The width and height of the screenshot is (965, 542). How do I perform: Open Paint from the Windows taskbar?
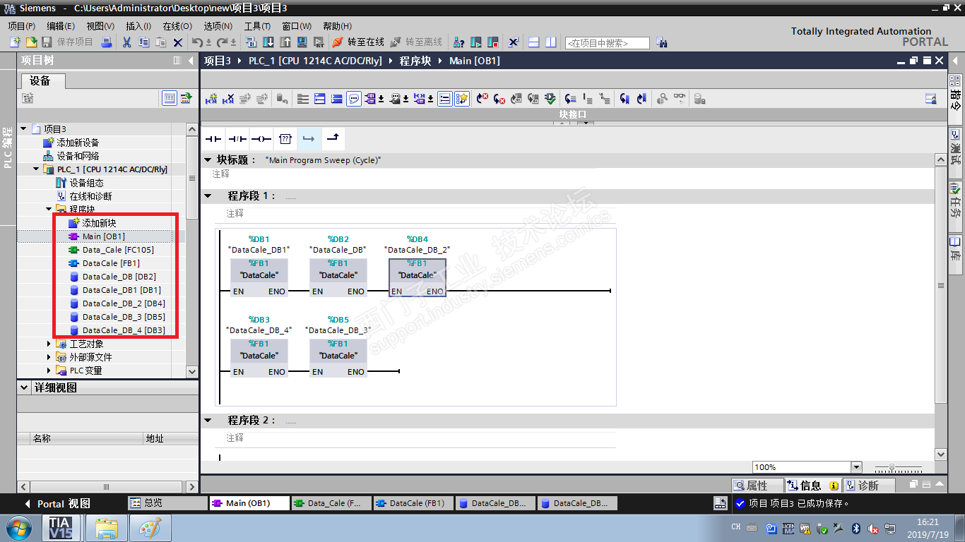click(150, 527)
